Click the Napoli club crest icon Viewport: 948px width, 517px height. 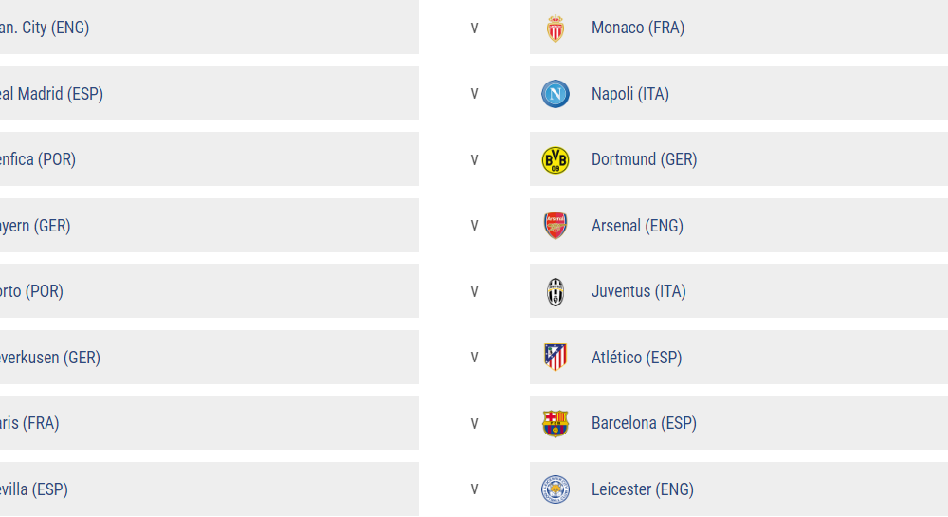556,94
